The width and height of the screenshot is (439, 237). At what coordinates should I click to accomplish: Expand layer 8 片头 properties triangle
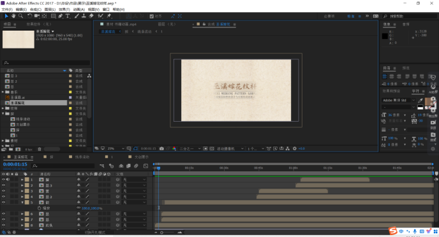coord(22,225)
